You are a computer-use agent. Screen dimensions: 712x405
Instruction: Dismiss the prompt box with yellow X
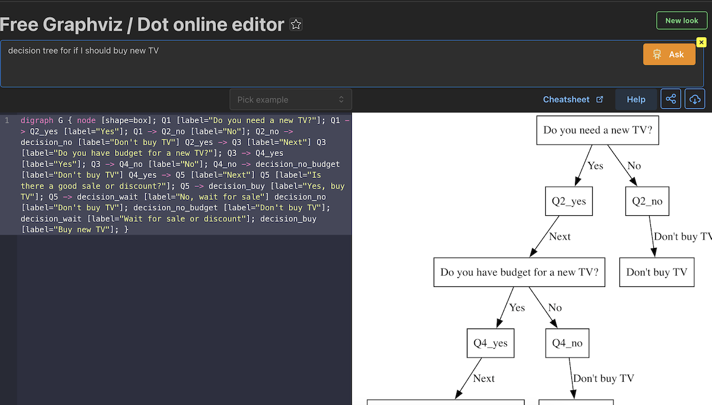click(701, 42)
